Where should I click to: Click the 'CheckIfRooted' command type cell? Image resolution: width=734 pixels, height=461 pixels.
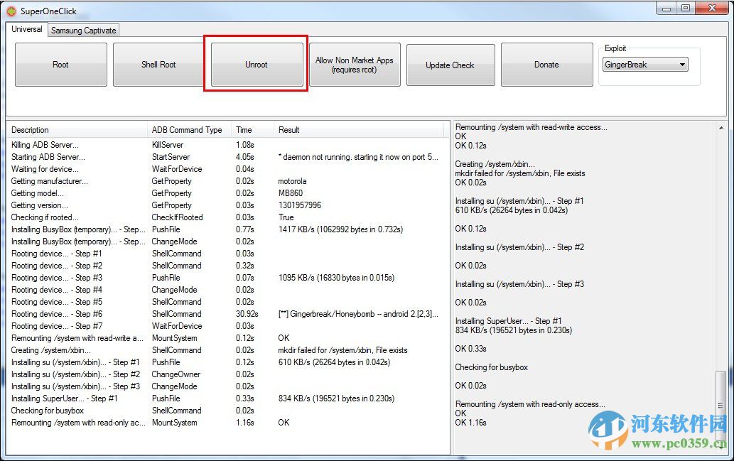tap(177, 217)
